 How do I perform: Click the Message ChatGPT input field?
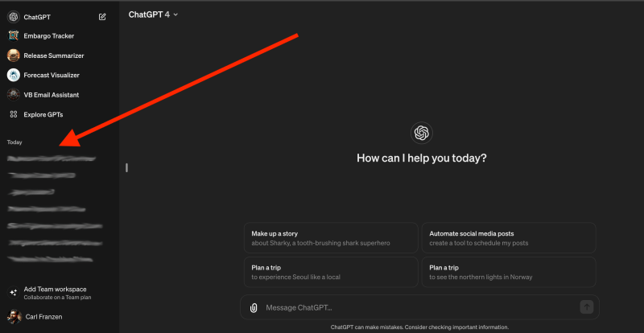(x=419, y=307)
